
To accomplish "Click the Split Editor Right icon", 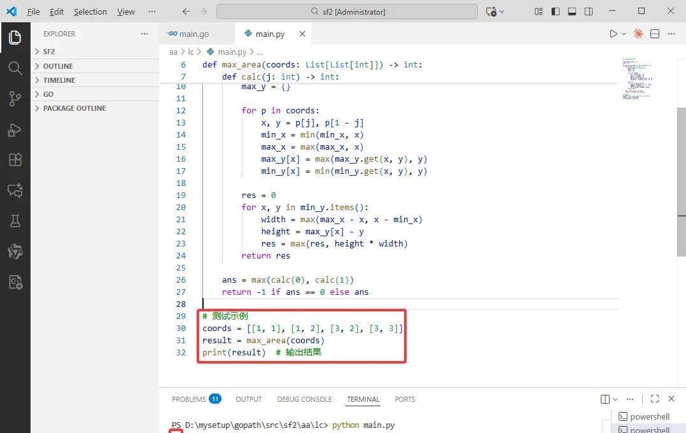I will click(x=655, y=34).
